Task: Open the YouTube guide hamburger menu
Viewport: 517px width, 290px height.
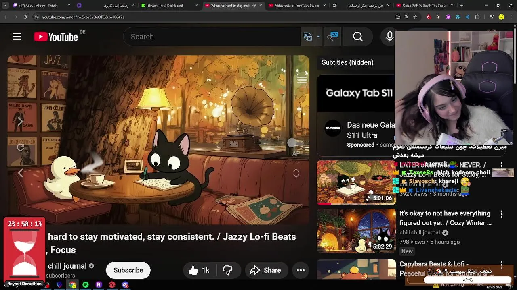Action: 17,37
